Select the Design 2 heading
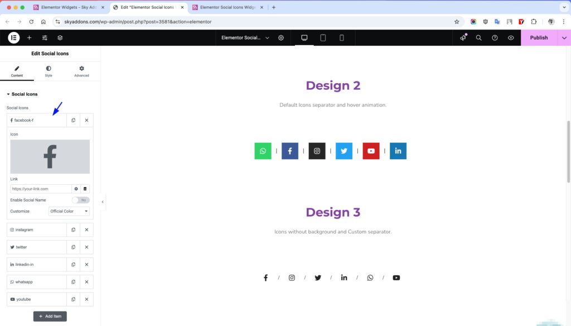This screenshot has height=326, width=571. [333, 85]
